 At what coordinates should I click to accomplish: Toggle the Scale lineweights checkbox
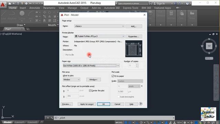[118, 97]
